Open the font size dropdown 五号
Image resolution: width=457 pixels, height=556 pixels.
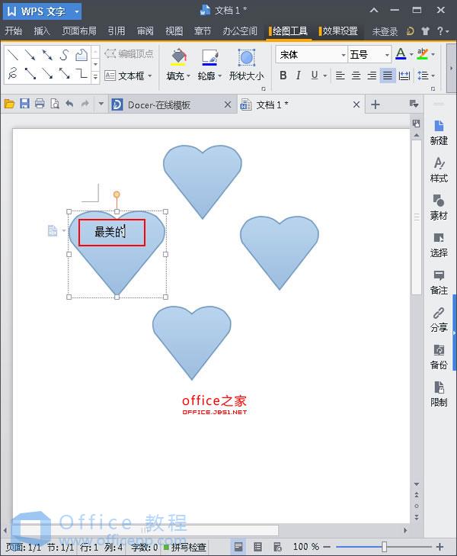tap(387, 55)
